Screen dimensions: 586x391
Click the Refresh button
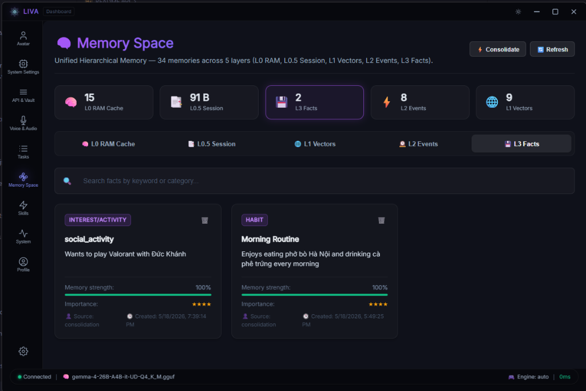point(552,49)
